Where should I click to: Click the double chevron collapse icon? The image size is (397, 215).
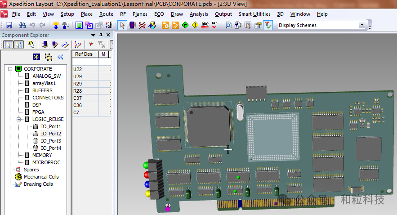pos(60,57)
